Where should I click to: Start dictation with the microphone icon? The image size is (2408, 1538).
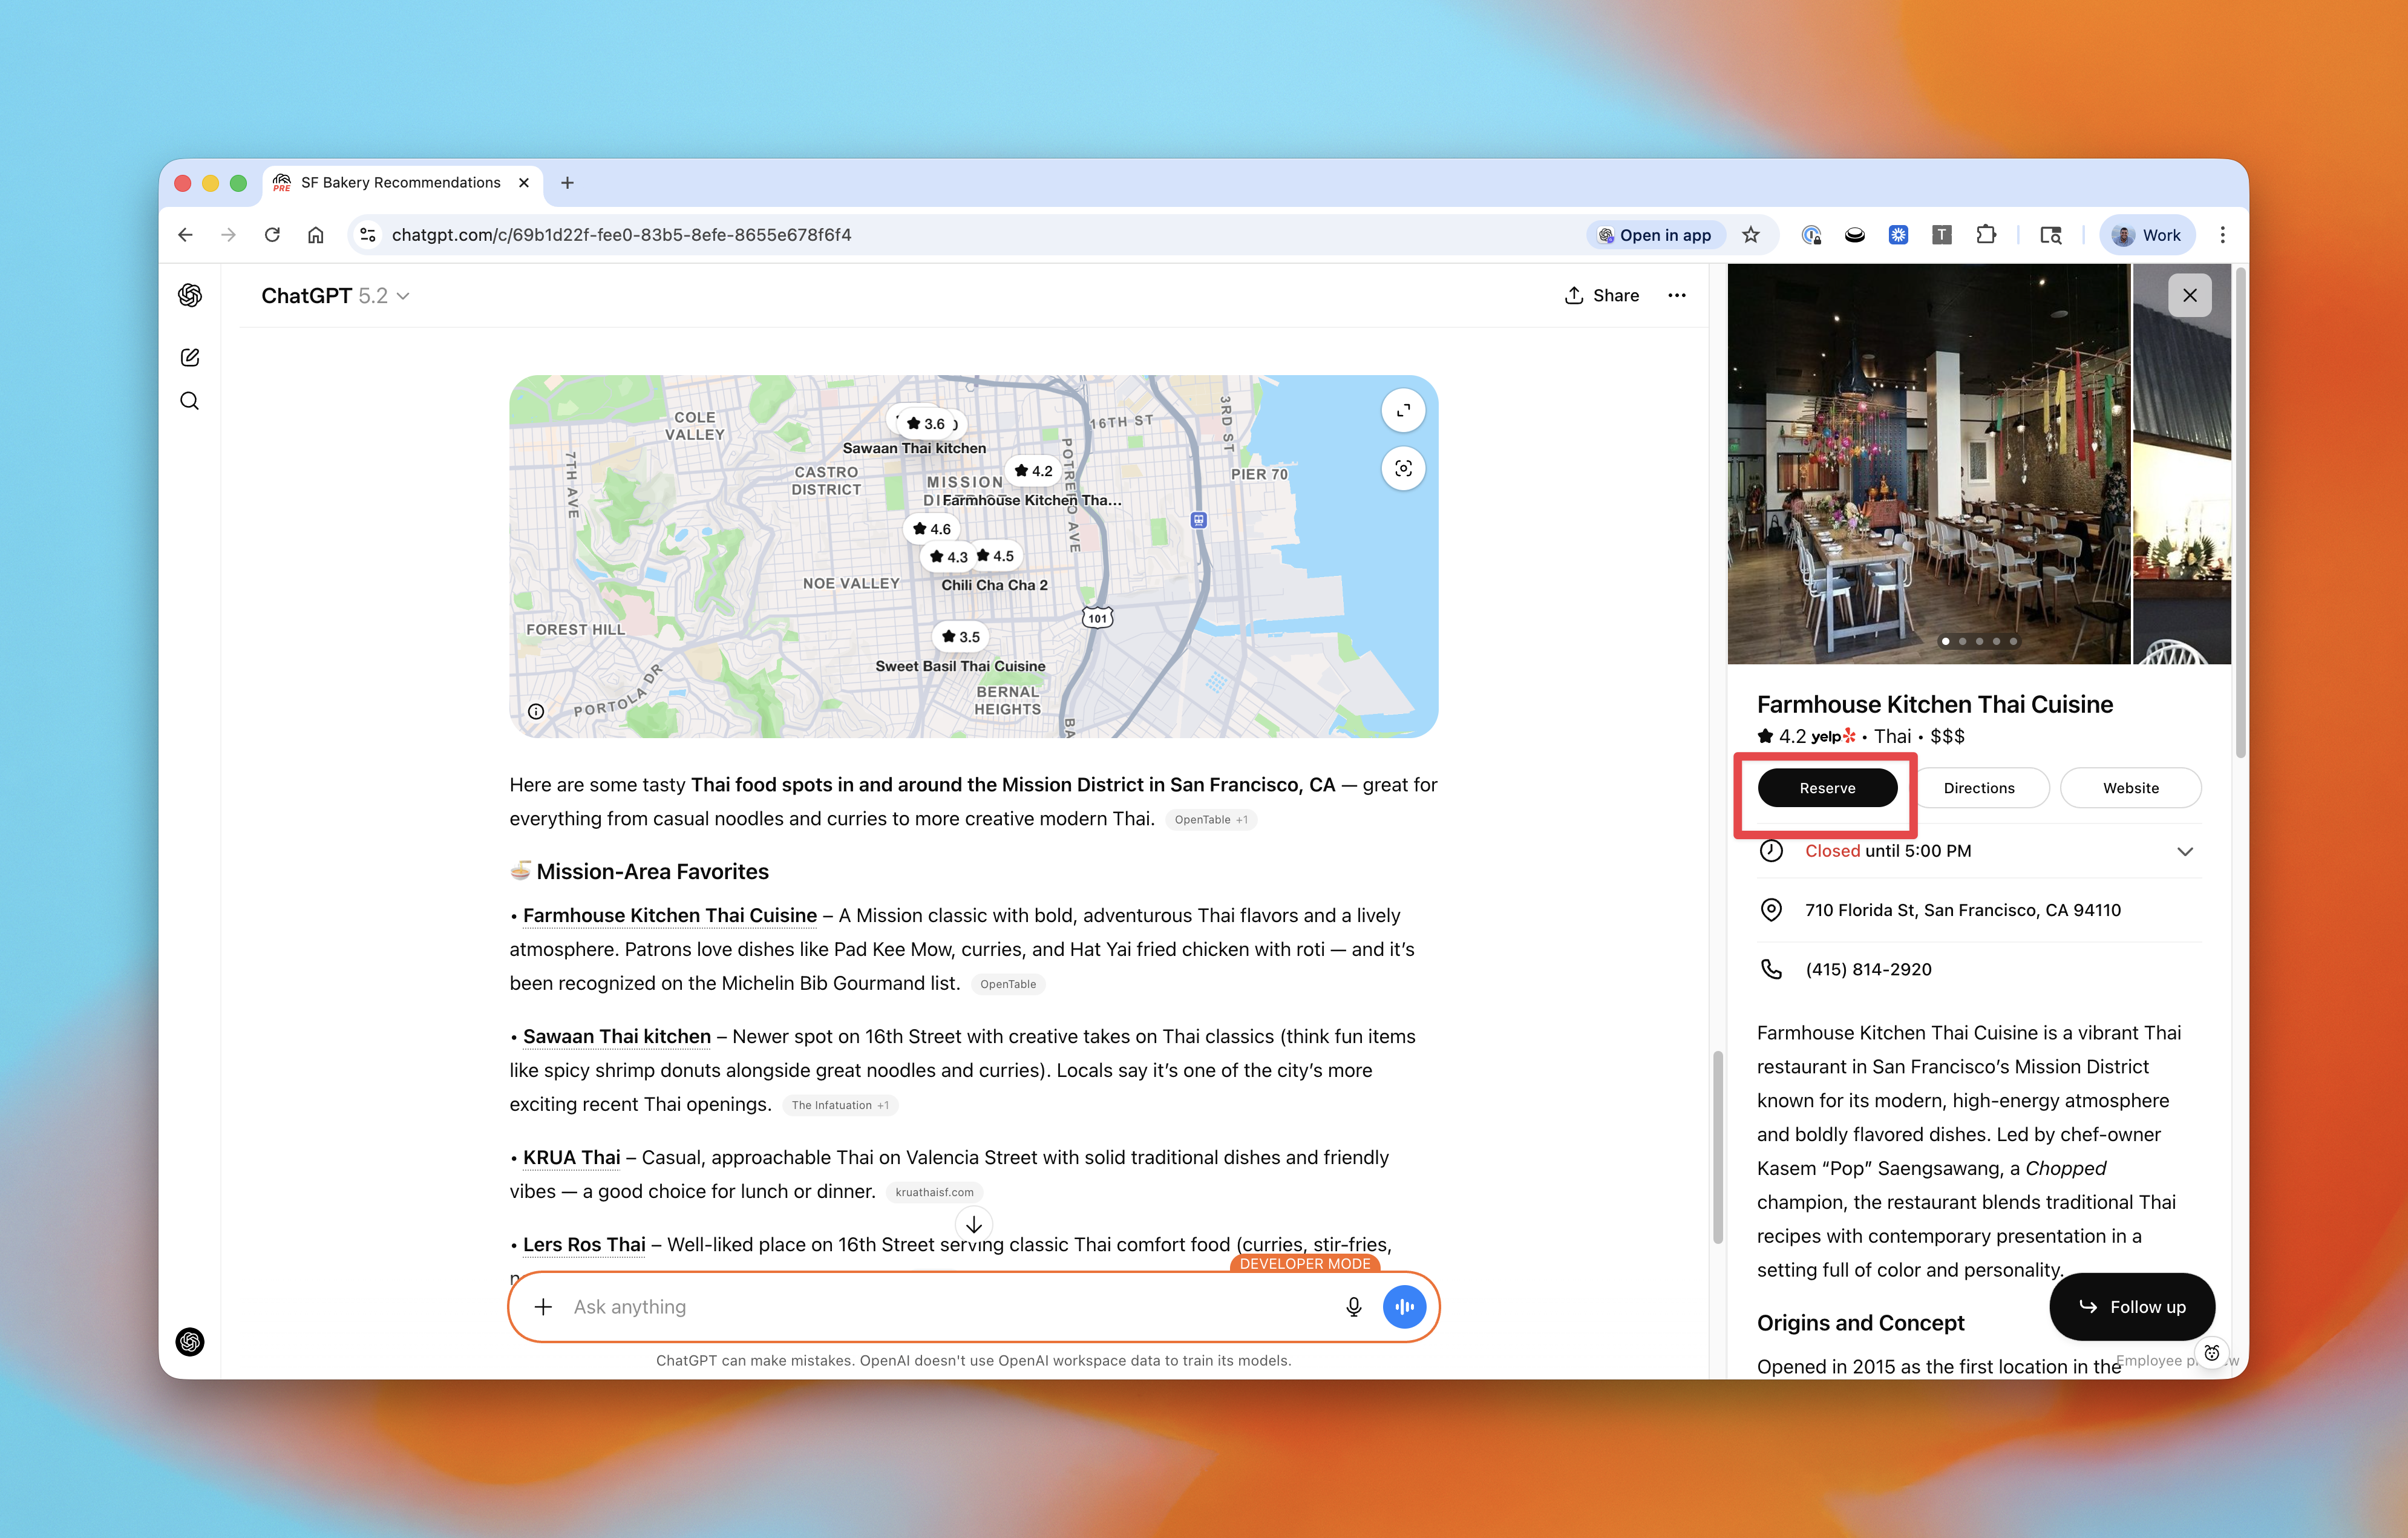1353,1306
